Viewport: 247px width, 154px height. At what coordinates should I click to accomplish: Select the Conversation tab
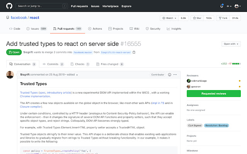[x=23, y=64]
